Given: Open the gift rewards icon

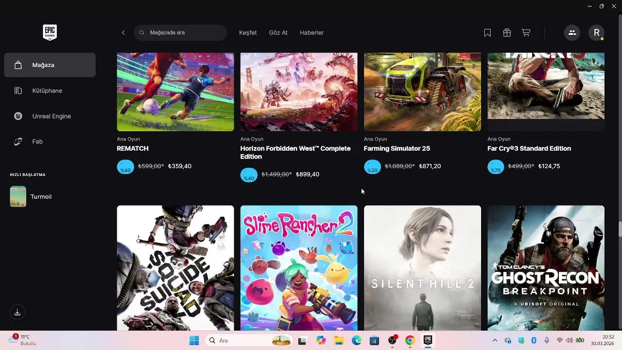Looking at the screenshot, I should (507, 33).
